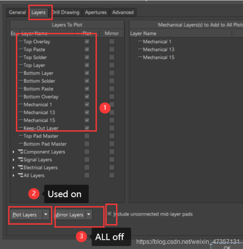Click the Component Layers group icon
This screenshot has width=243, height=249.
click(21, 152)
